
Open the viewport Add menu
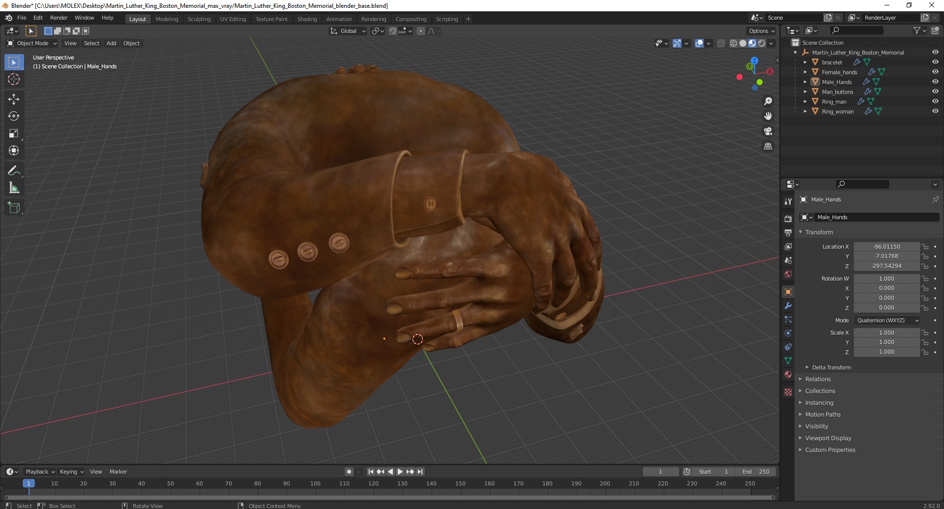tap(112, 43)
